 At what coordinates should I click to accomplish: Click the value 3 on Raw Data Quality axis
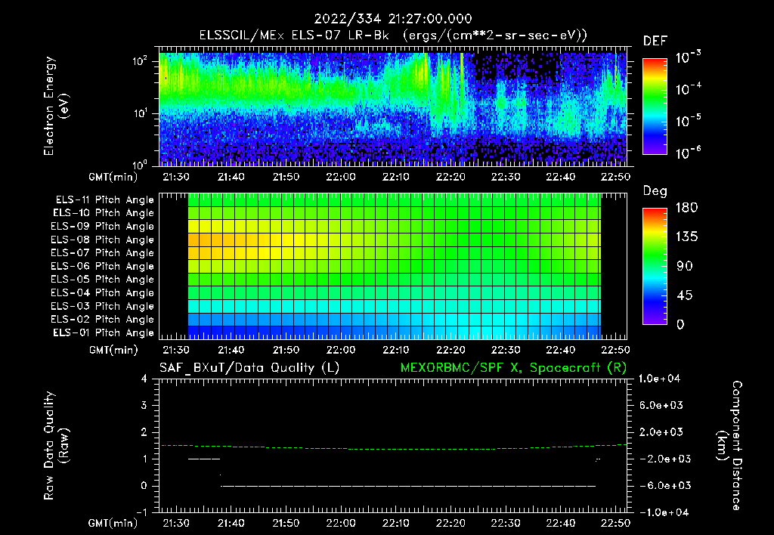(144, 406)
